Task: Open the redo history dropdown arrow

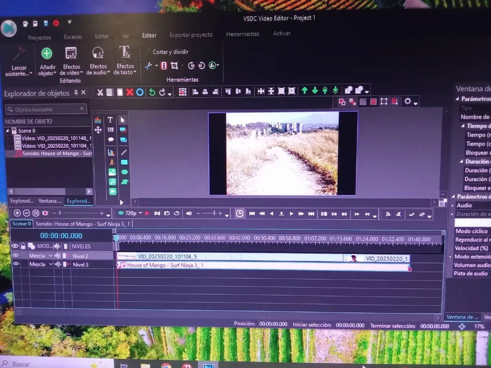Action: tap(170, 94)
